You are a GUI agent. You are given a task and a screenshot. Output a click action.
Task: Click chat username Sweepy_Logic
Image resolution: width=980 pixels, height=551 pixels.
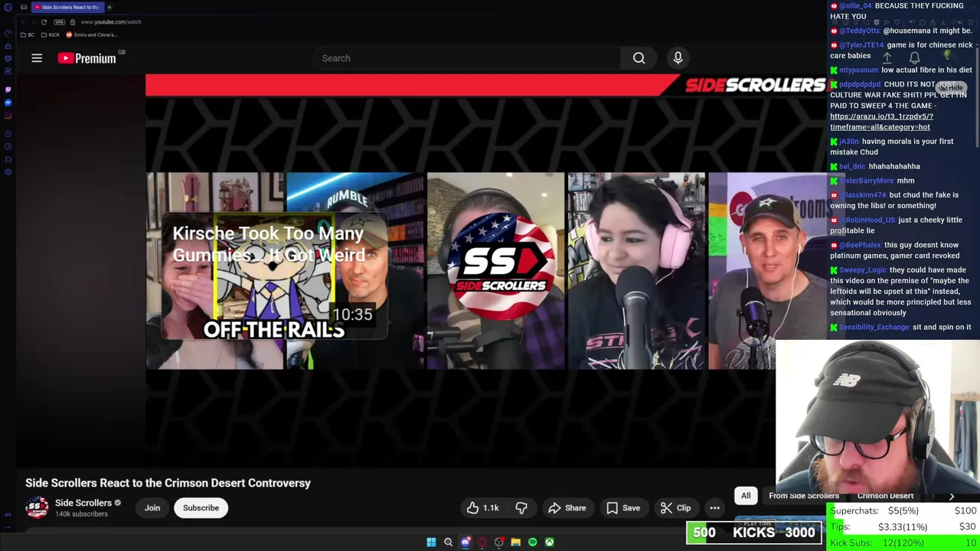[x=862, y=270]
